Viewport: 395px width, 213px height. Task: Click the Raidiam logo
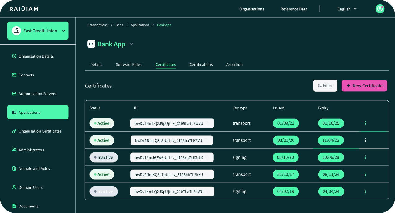tap(24, 9)
